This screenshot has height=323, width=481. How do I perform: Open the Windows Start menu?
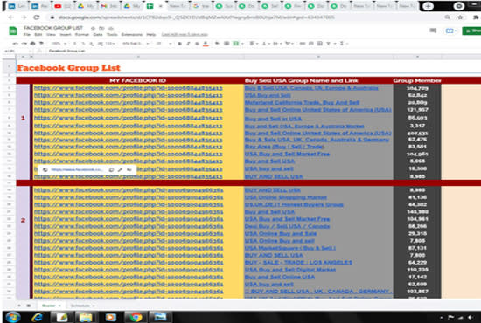[13, 317]
